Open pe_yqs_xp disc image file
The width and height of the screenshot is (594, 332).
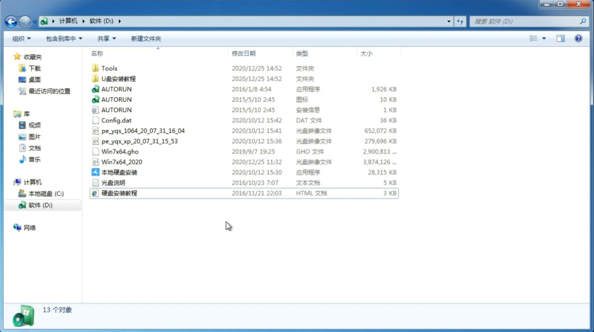coord(139,141)
